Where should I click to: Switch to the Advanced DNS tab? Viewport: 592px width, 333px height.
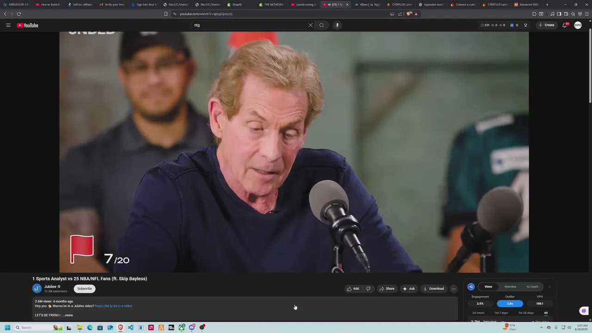526,5
